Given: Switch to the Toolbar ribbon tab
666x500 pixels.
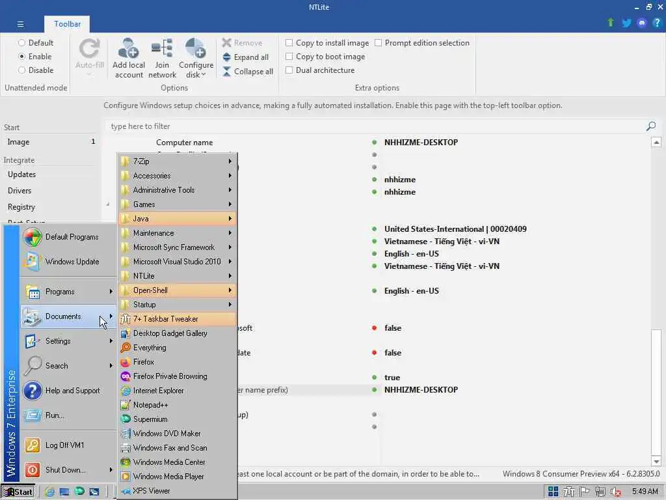Looking at the screenshot, I should [67, 24].
